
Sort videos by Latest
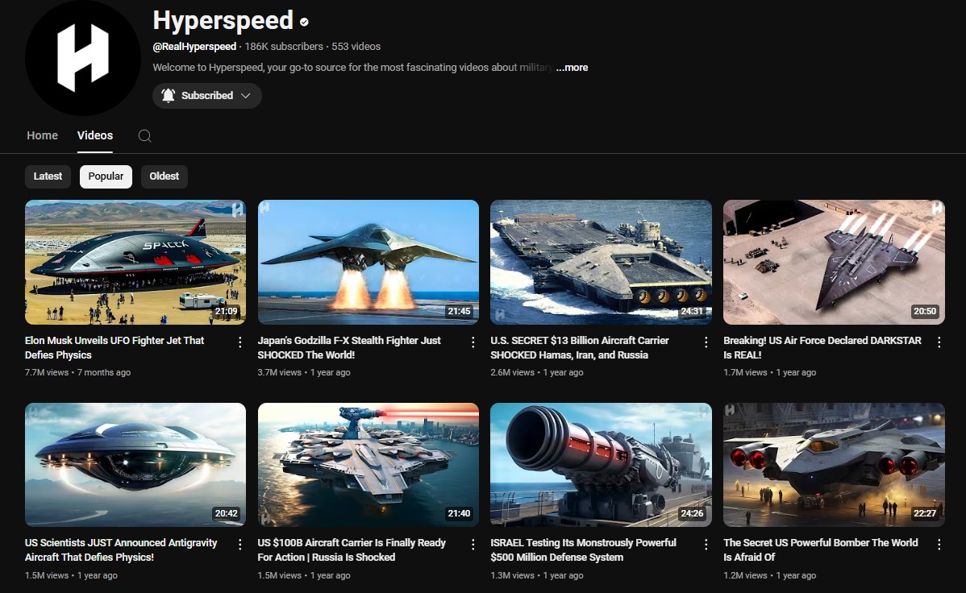[48, 176]
